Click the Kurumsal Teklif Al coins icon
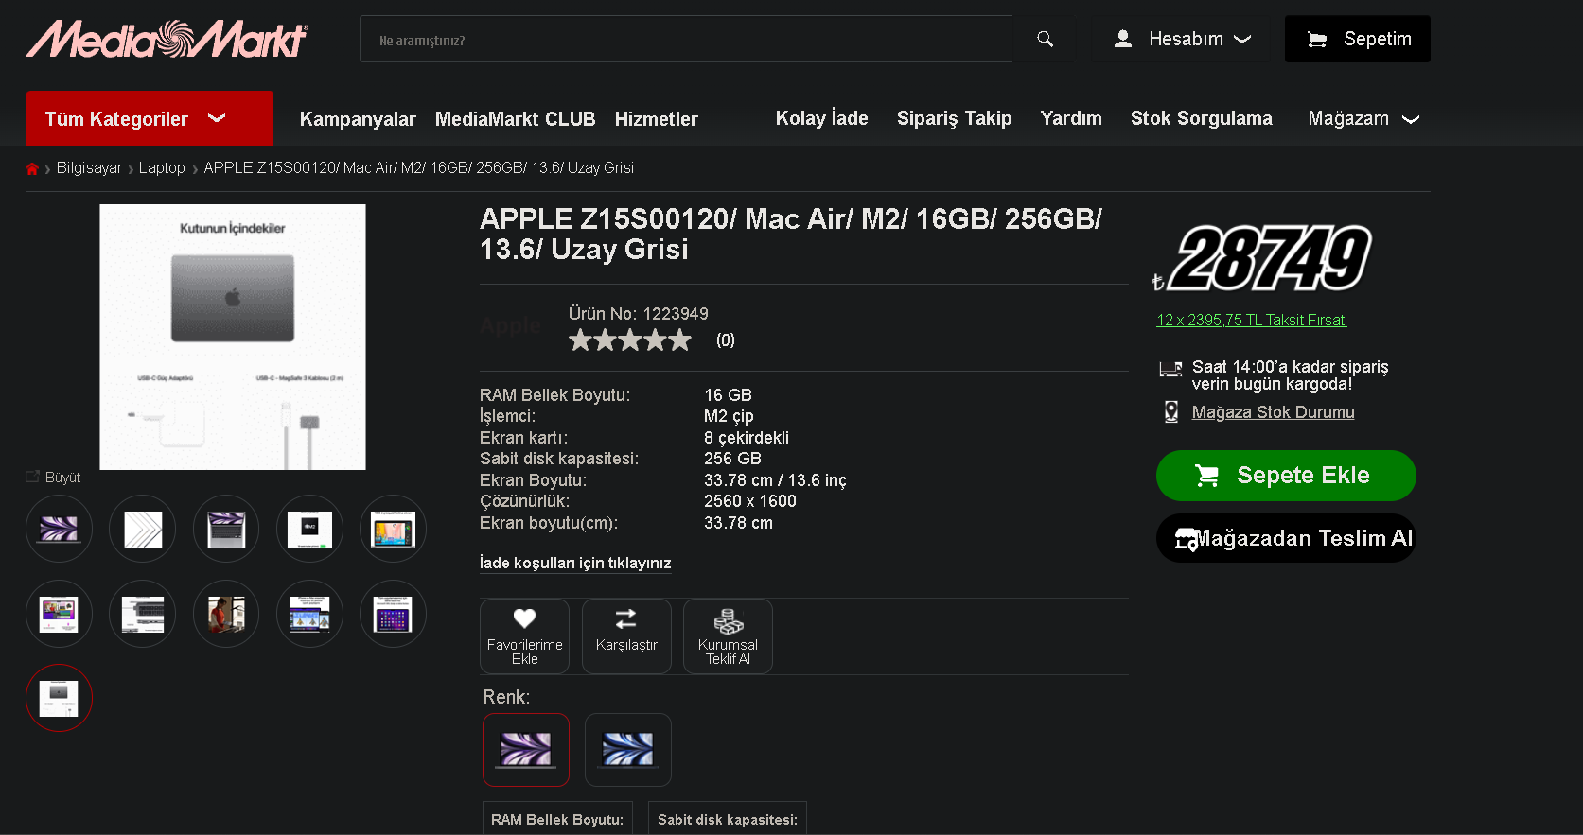This screenshot has height=835, width=1583. (729, 621)
